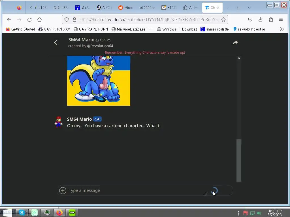Go back to the previous page

tap(9, 19)
